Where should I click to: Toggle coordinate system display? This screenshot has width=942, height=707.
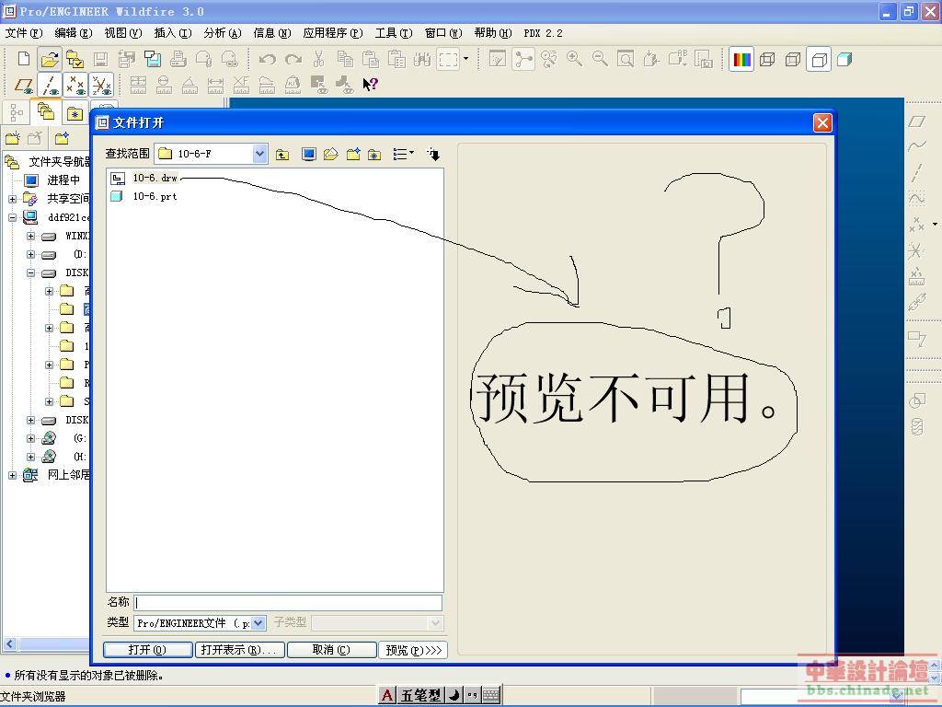point(101,85)
